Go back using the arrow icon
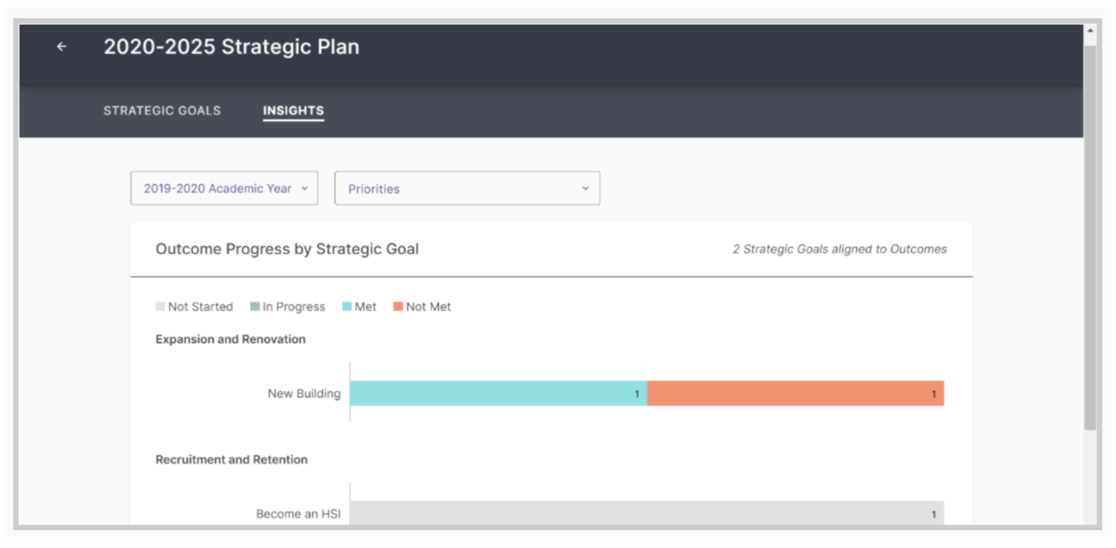 (x=62, y=47)
